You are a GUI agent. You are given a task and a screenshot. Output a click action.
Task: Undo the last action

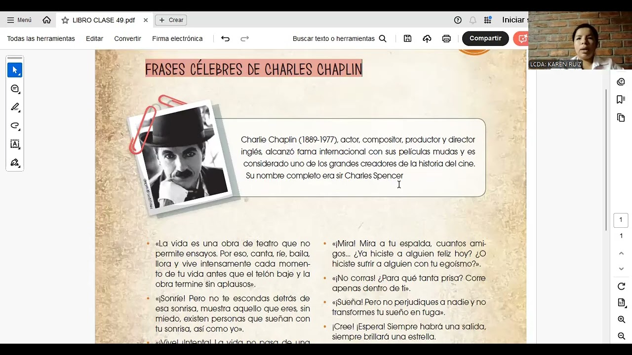pos(225,38)
